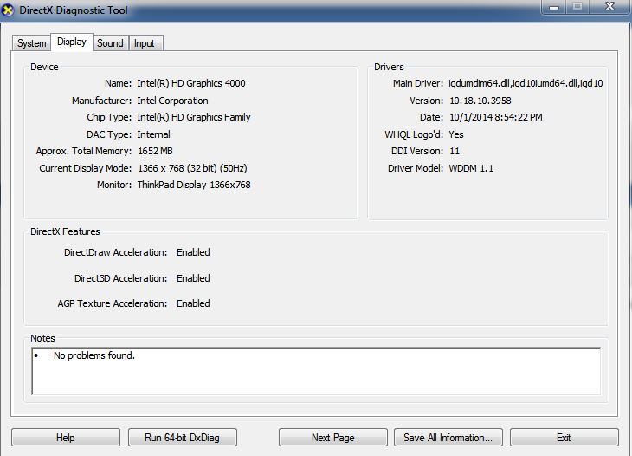The height and width of the screenshot is (456, 632).
Task: Click display mode '1366 x 768 (32 bit) (50Hz)'
Action: 192,168
